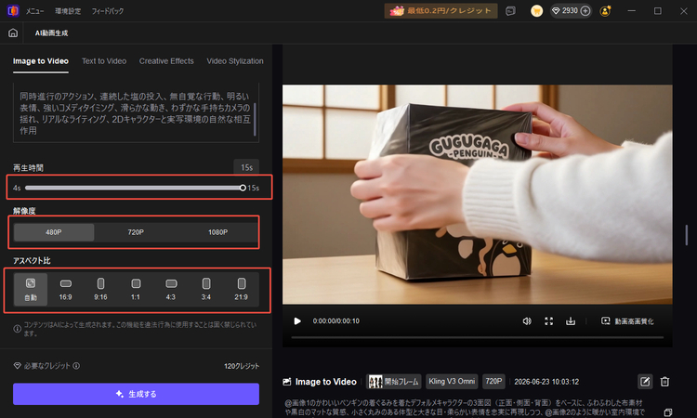Click the 120クレジット cost text

242,366
